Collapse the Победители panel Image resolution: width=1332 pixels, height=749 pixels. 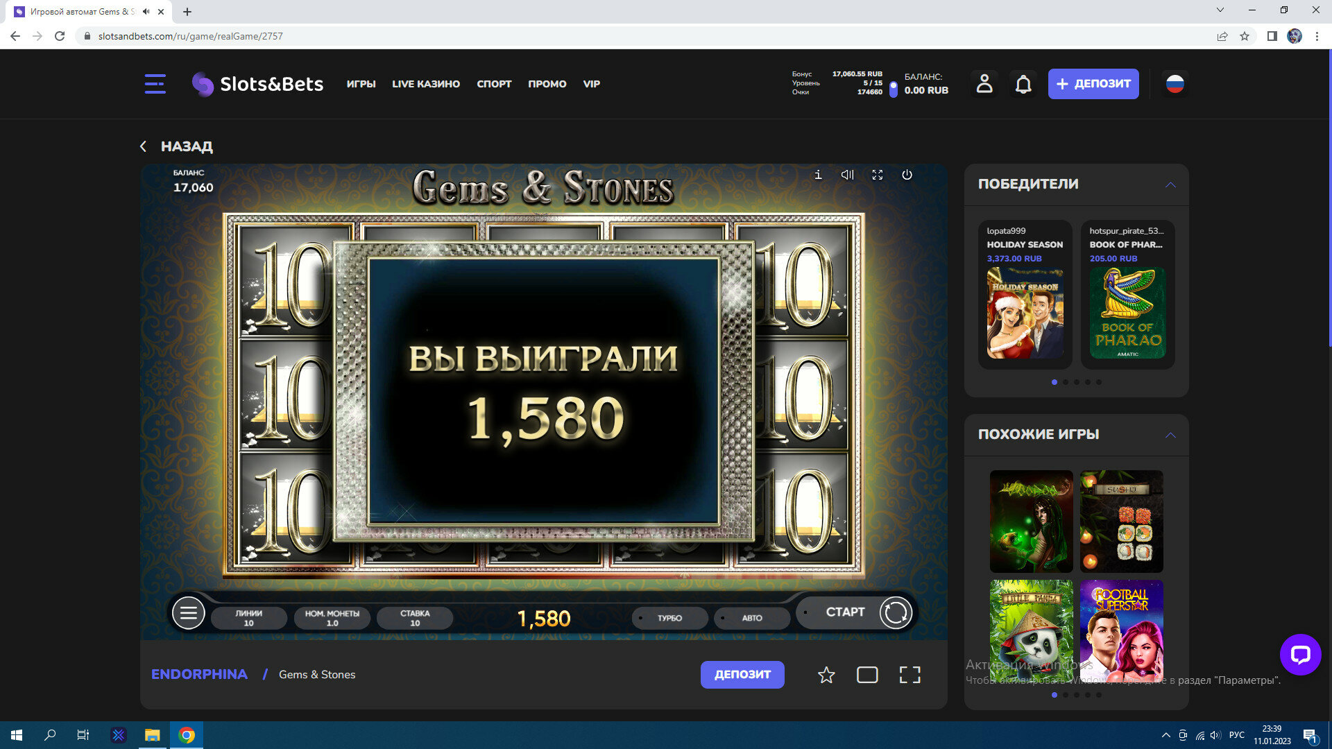(x=1170, y=184)
